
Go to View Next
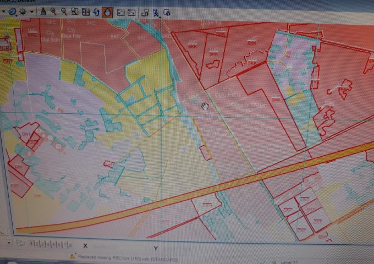click(x=132, y=11)
